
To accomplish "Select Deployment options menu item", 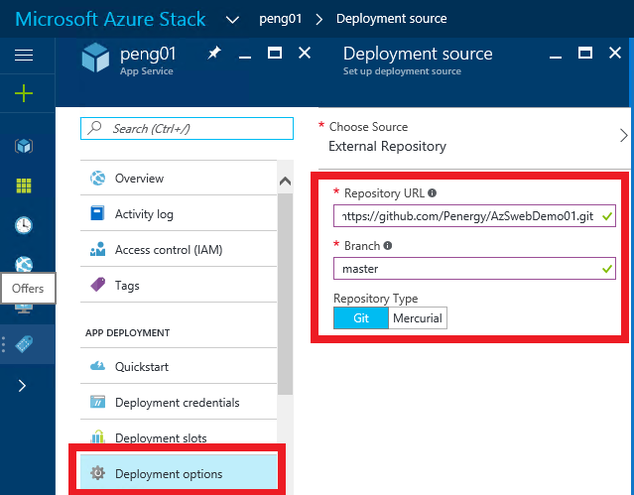I will 179,473.
